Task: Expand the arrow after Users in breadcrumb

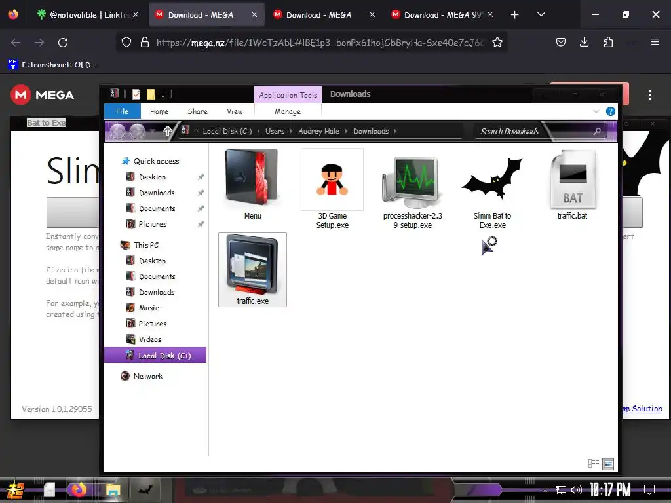Action: point(292,131)
